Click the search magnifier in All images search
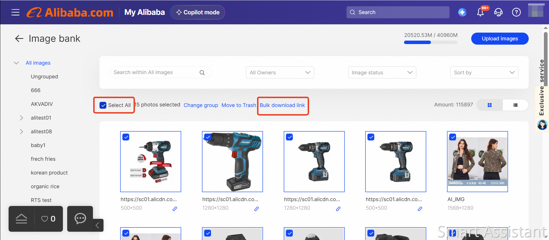549x240 pixels. pos(202,73)
